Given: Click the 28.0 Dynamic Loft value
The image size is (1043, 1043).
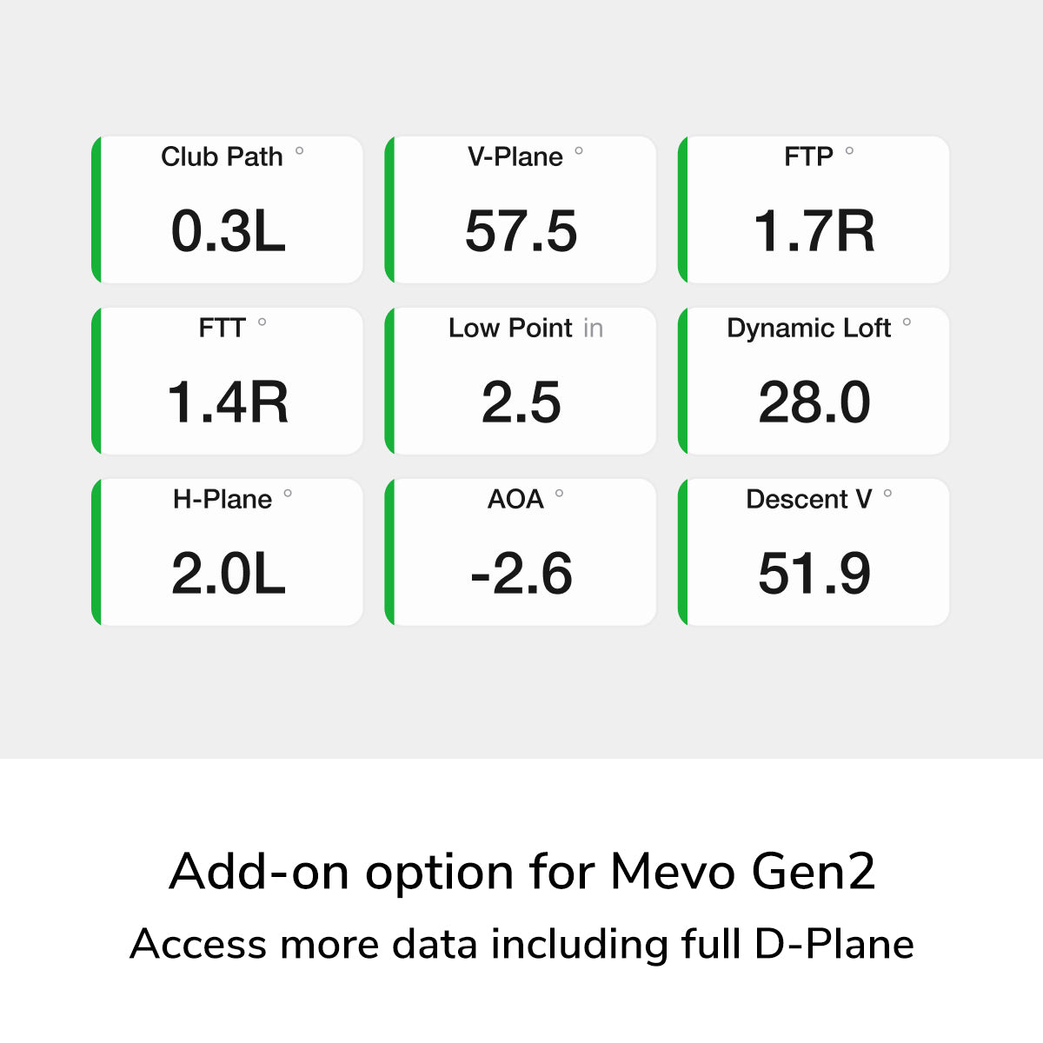Looking at the screenshot, I should [x=814, y=402].
